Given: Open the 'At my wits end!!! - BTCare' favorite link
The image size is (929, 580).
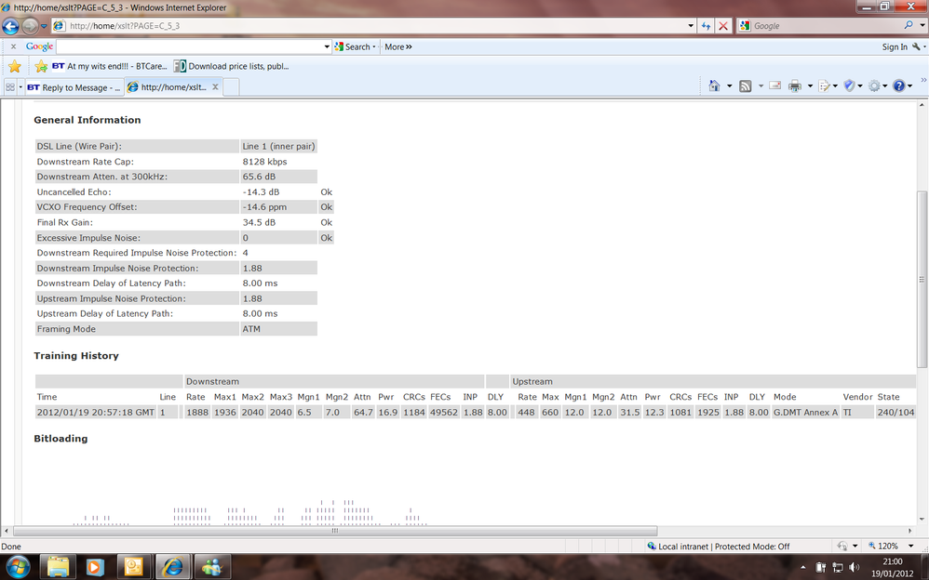Looking at the screenshot, I should [110, 66].
